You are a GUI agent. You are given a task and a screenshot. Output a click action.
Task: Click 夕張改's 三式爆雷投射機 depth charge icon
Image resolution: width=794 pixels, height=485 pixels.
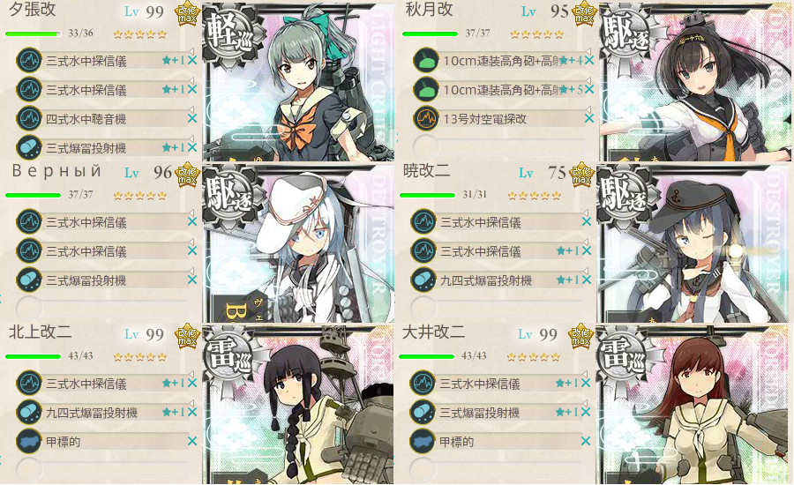pyautogui.click(x=29, y=148)
